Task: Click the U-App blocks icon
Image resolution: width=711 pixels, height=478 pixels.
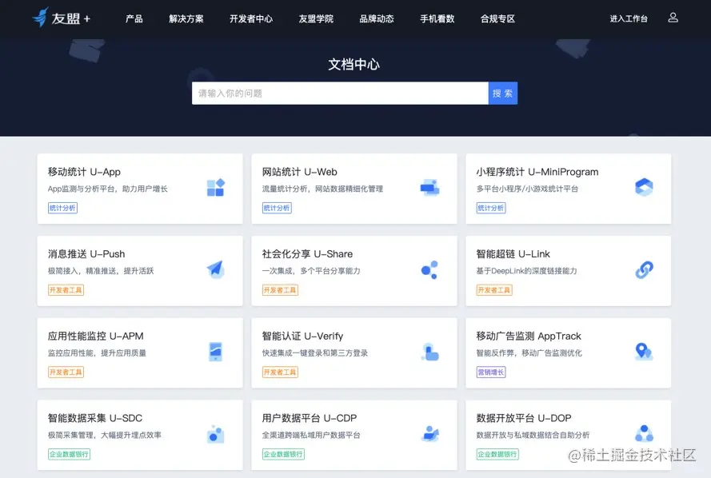Action: (x=215, y=187)
